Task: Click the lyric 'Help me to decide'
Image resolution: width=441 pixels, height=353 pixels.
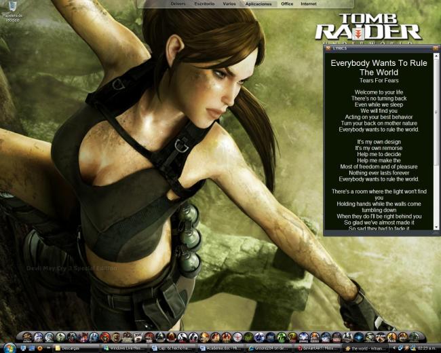Action: coord(379,154)
